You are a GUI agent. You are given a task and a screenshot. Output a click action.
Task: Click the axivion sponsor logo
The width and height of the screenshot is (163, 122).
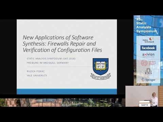point(148,55)
